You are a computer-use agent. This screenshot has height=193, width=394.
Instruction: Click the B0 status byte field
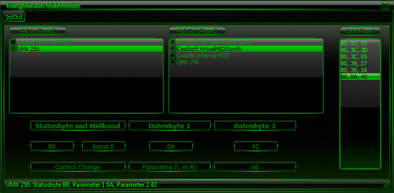[52, 146]
